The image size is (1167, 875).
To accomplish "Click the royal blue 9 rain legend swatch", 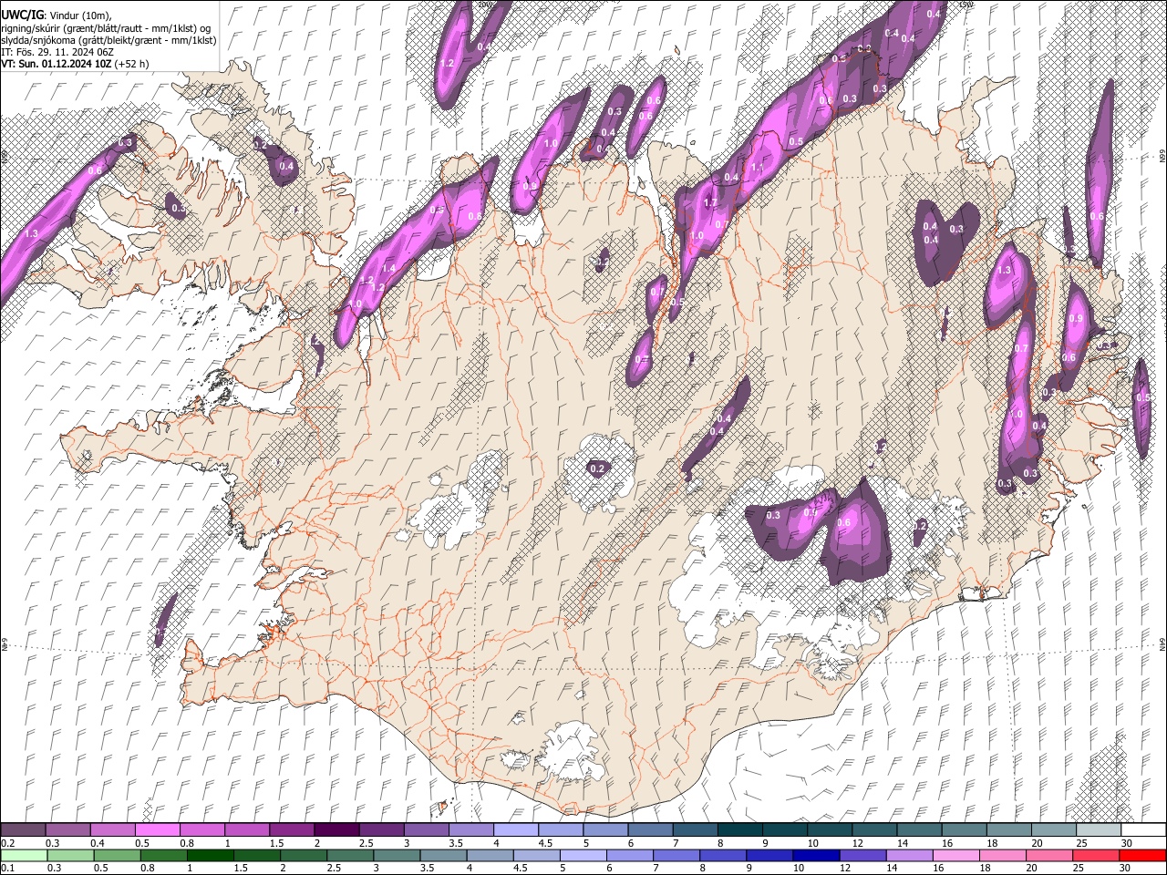I will point(770,855).
